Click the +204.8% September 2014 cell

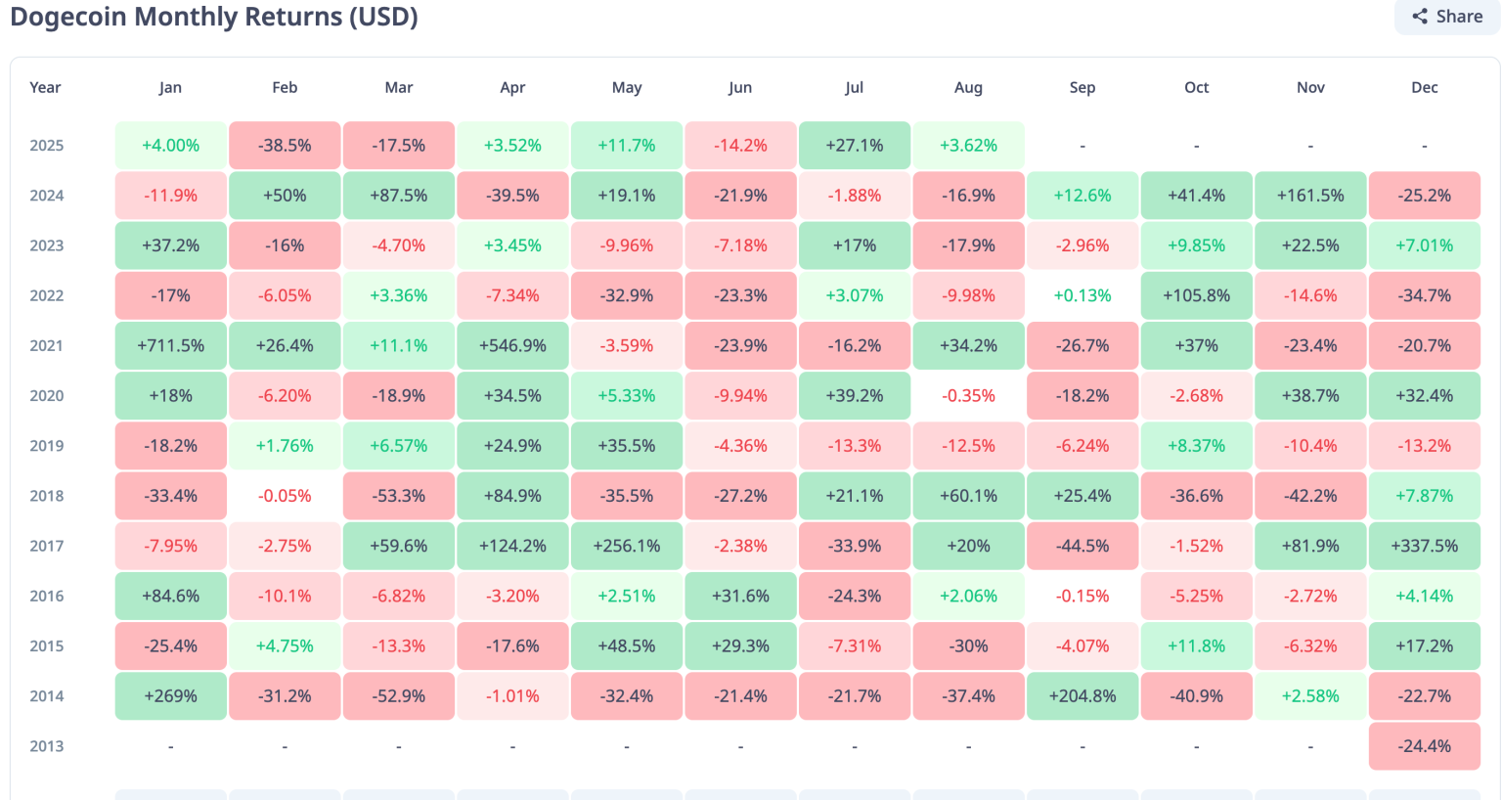(1082, 696)
